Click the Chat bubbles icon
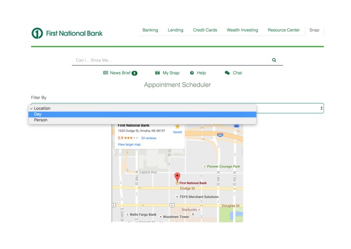This screenshot has width=351, height=249. tap(227, 73)
